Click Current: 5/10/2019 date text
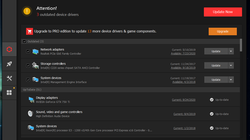The height and width of the screenshot is (140, 250). tap(184, 50)
